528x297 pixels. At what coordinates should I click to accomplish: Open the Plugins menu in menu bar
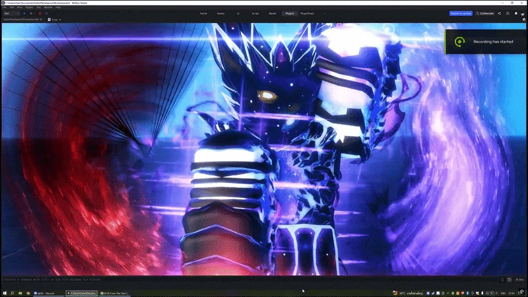(x=29, y=7)
